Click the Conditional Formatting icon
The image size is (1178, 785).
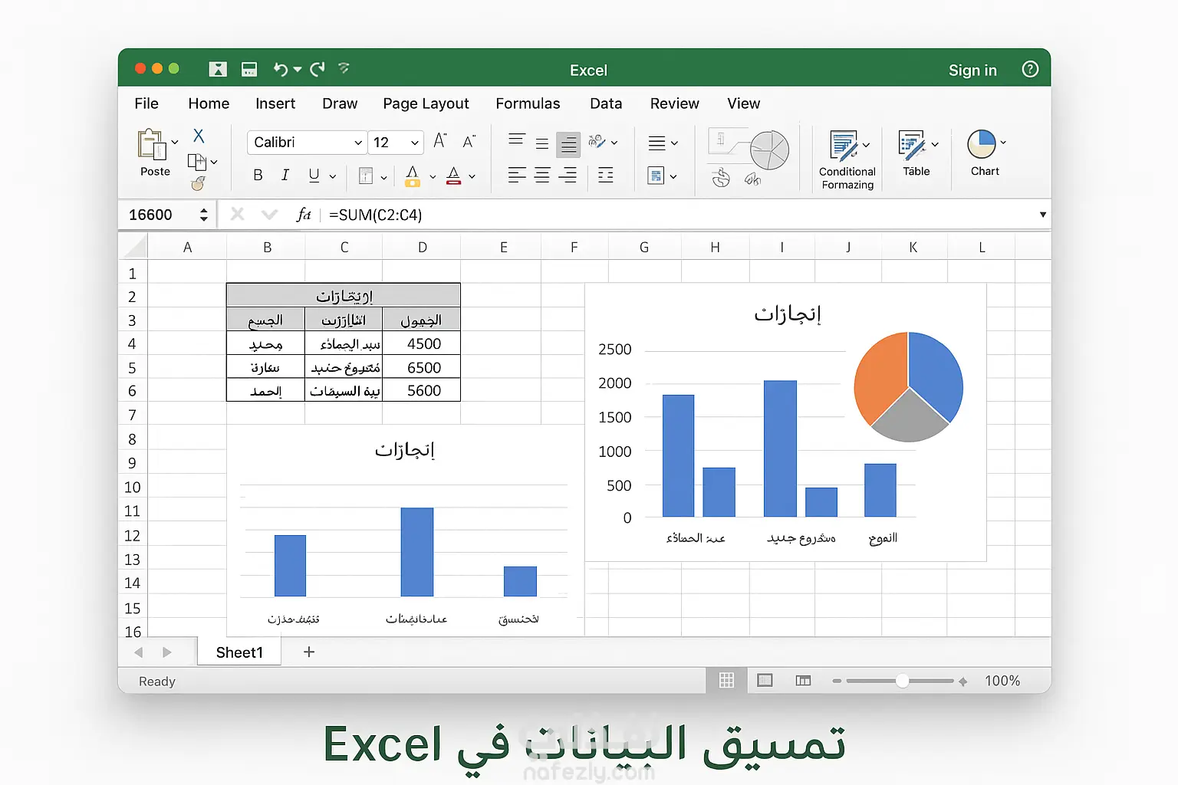pyautogui.click(x=844, y=146)
